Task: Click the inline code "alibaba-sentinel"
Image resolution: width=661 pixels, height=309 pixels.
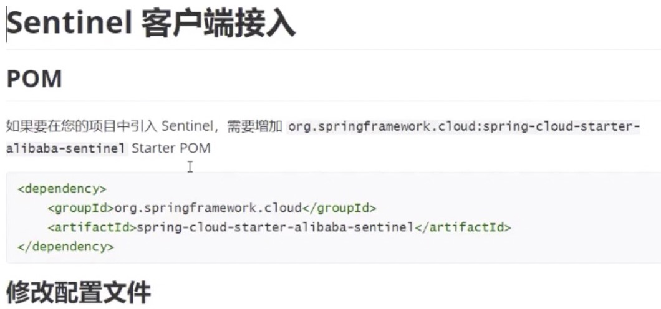Action: (65, 148)
